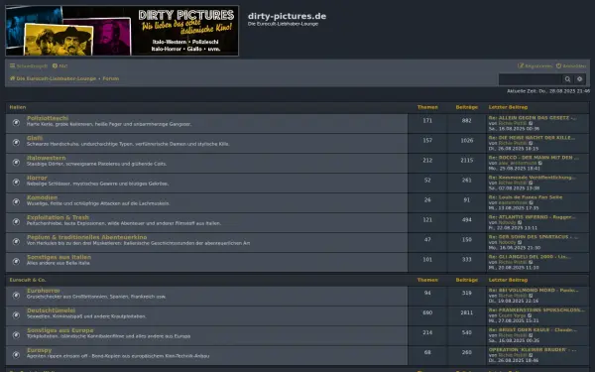The height and width of the screenshot is (372, 595).
Task: Open last post GLI ANGELI DEL 2000
Action: click(x=530, y=257)
